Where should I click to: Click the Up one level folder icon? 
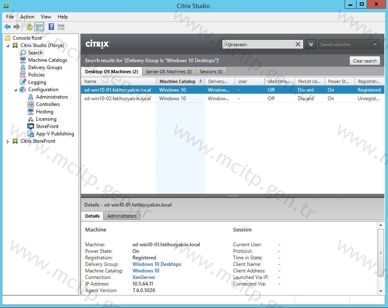point(29,27)
